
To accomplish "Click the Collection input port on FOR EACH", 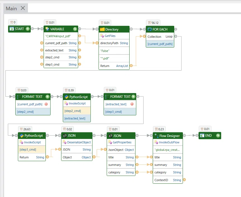I will (144, 36).
